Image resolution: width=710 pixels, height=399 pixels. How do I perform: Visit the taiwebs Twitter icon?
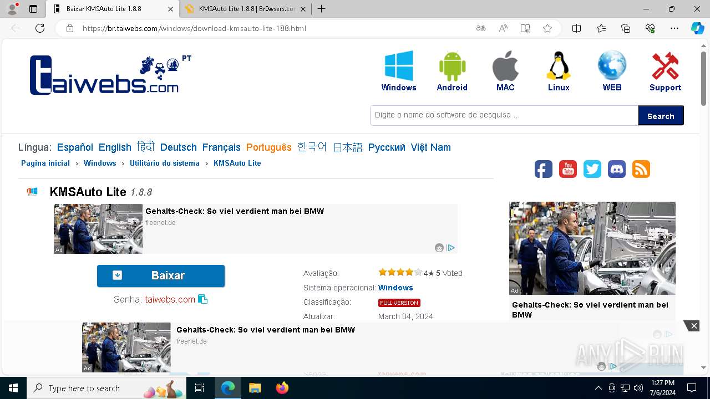[x=592, y=169]
